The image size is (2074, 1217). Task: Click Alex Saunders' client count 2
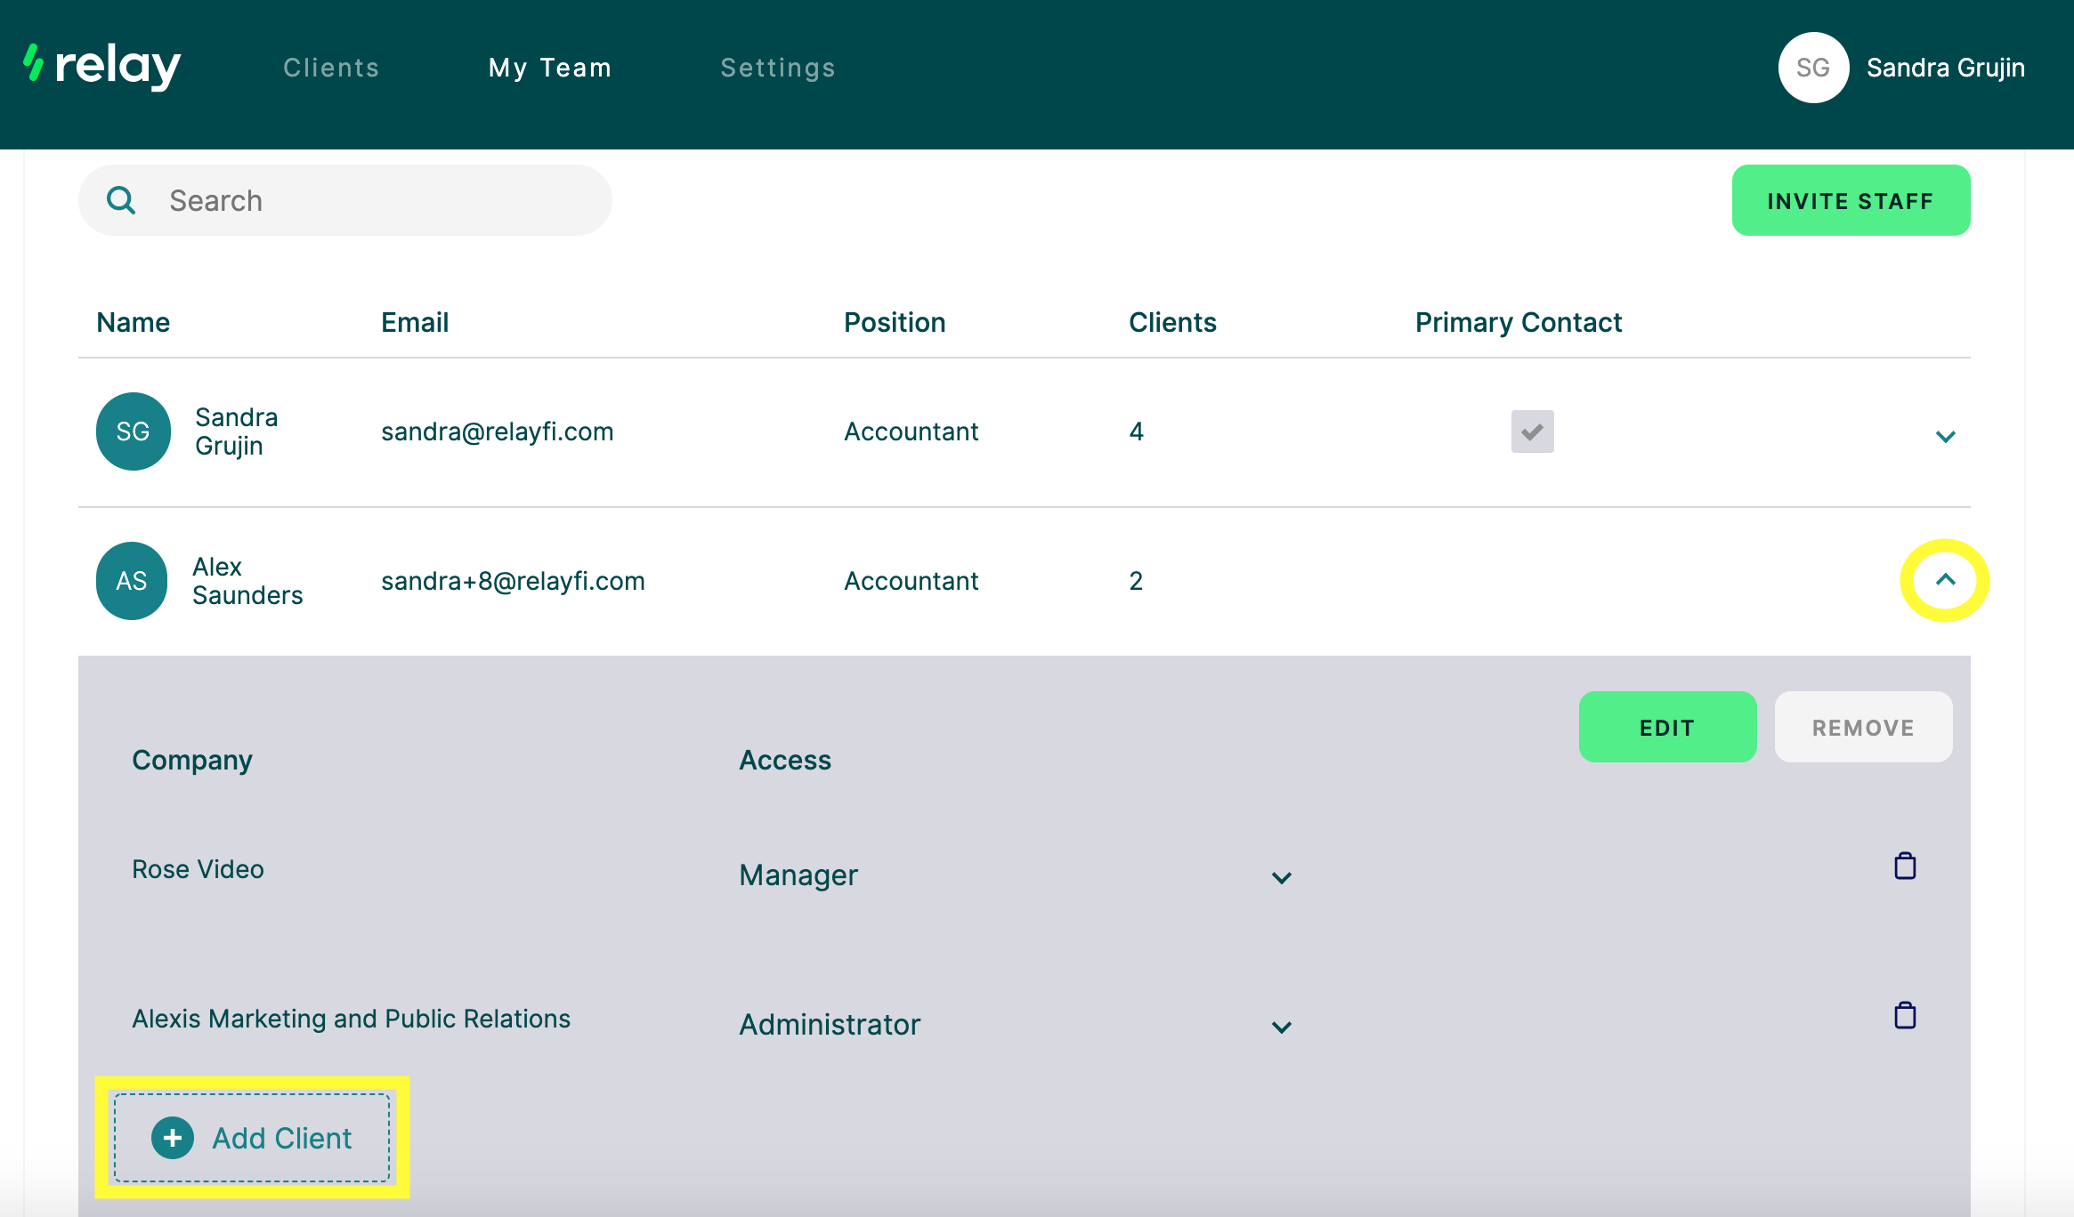(1136, 581)
